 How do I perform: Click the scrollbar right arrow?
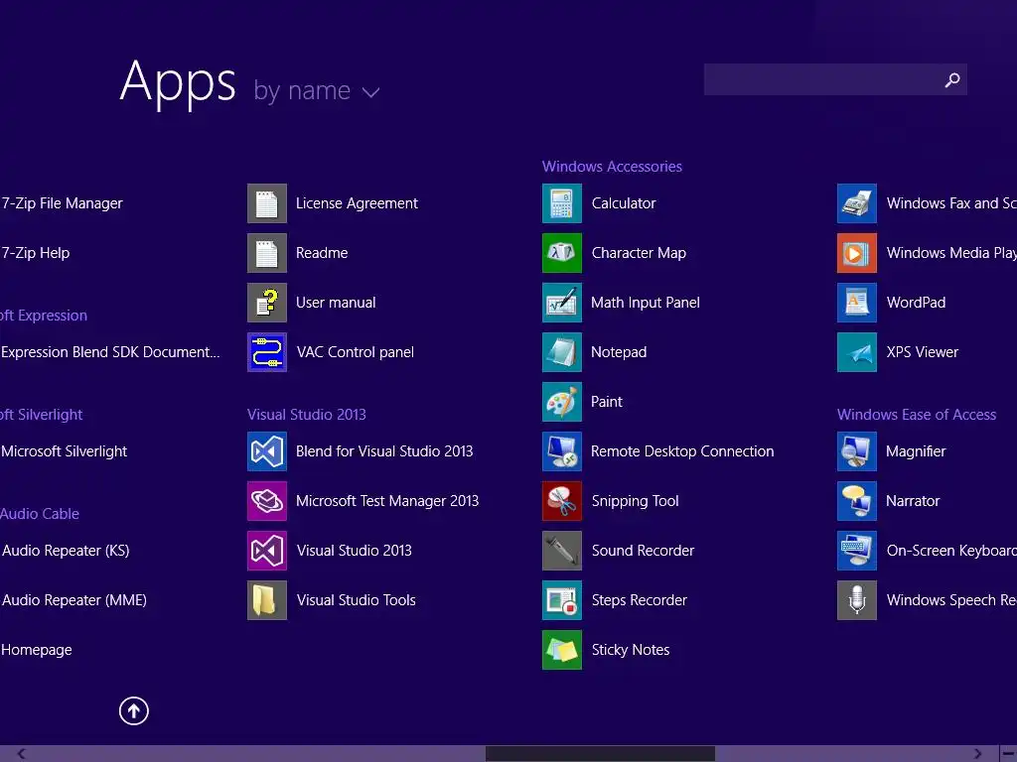[978, 754]
